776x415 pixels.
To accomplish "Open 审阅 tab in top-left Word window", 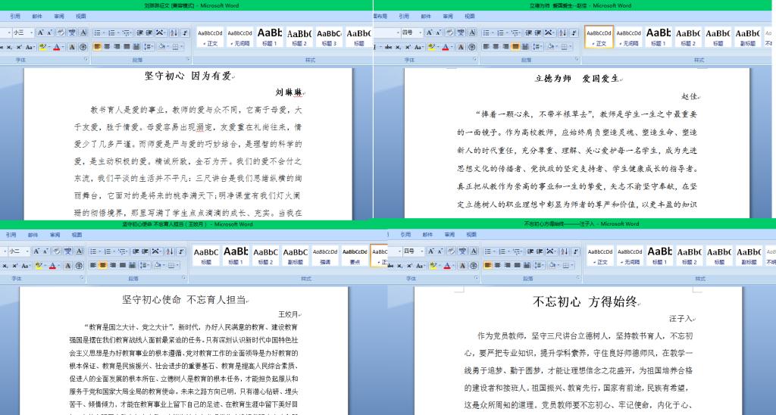I will click(x=59, y=16).
